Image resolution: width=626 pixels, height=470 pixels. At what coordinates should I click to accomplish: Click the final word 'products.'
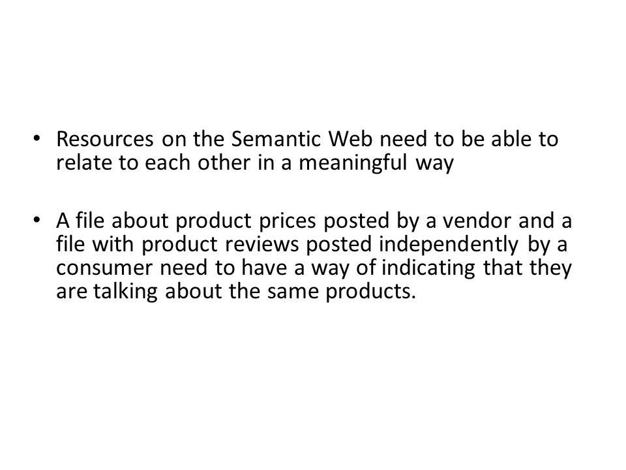(x=371, y=292)
